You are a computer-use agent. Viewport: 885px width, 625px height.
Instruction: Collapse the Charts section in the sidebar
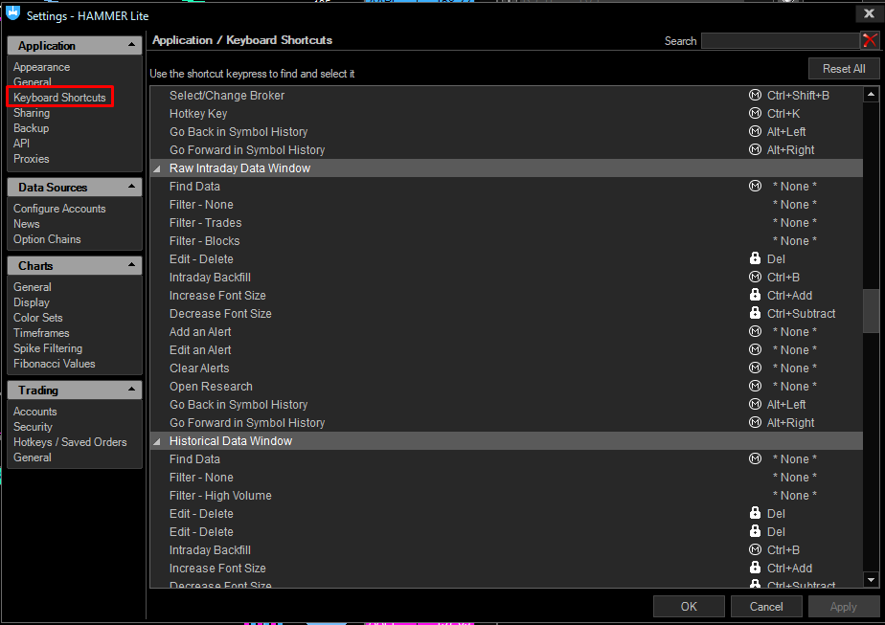[x=131, y=265]
